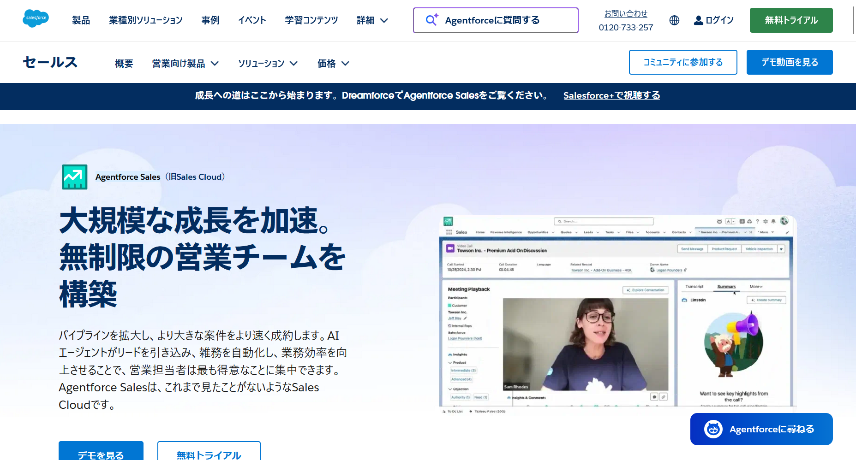Open the 製品 menu item

[81, 20]
